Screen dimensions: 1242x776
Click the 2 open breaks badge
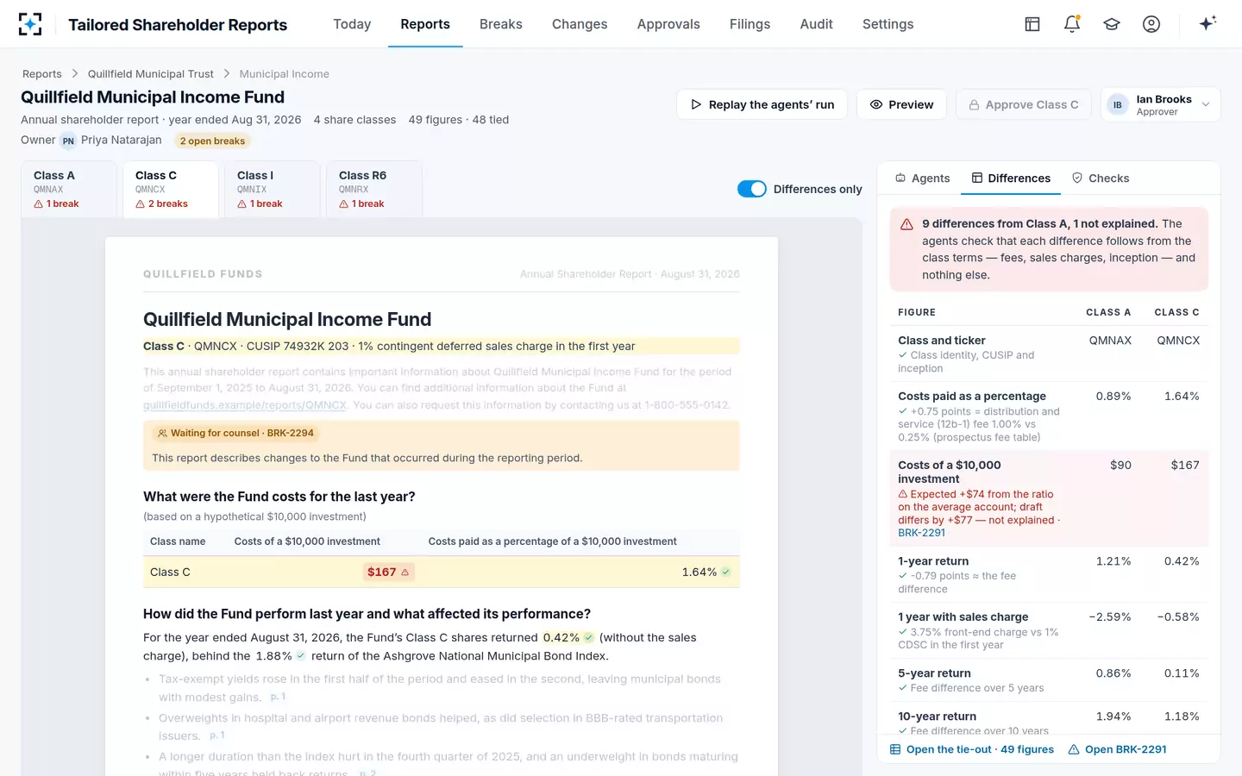click(212, 141)
